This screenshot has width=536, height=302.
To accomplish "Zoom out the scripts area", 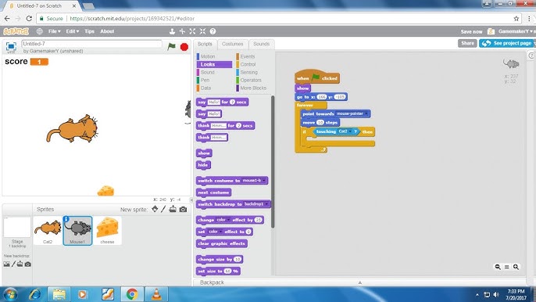I will tap(498, 267).
